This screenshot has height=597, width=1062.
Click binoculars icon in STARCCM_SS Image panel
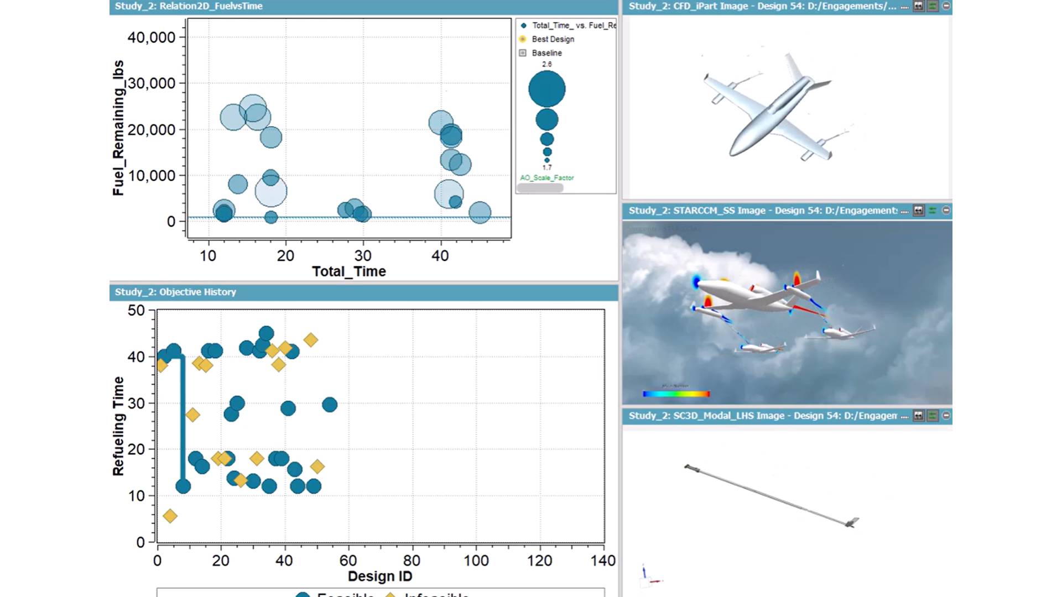(919, 211)
